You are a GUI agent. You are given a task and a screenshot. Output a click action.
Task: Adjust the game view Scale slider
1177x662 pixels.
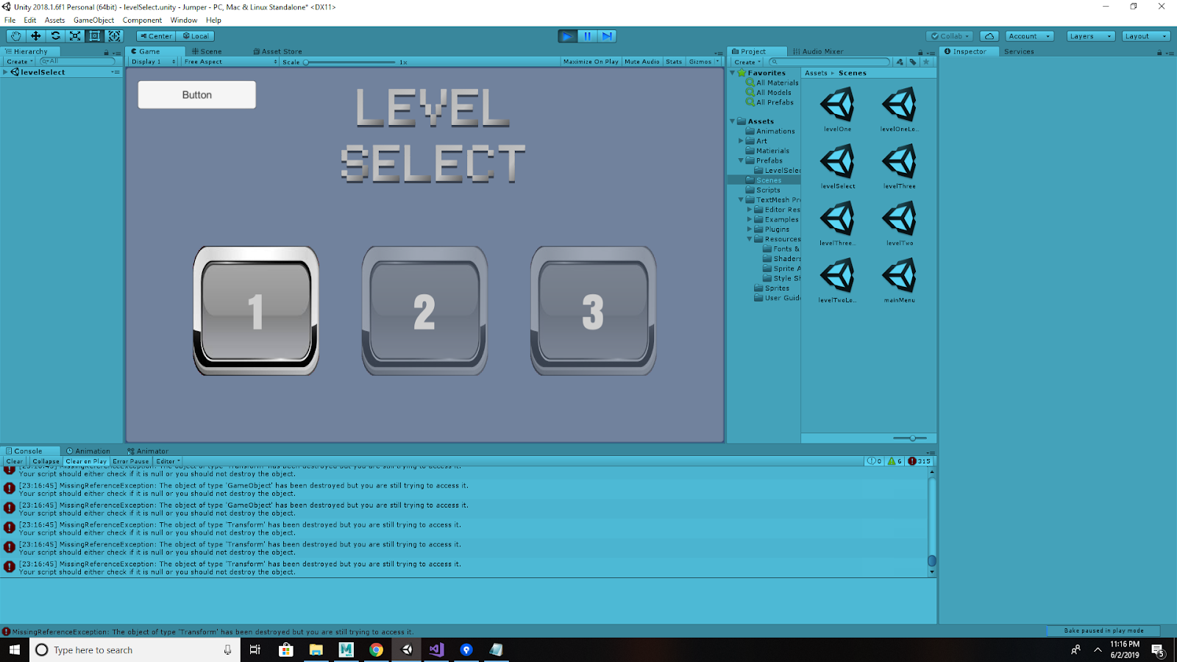point(350,63)
